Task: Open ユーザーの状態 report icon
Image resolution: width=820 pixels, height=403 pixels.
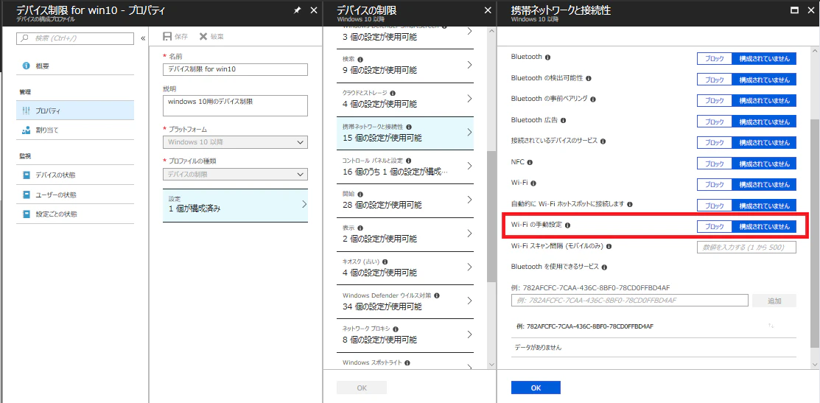Action: [x=26, y=195]
